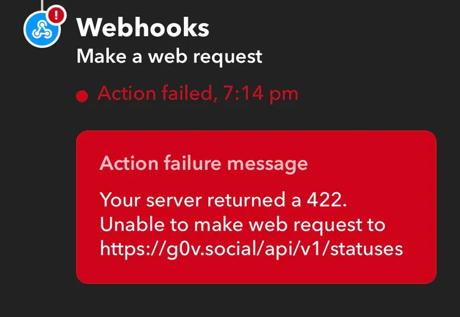This screenshot has height=317, width=460.
Task: Select the 'Make a web request' subtitle
Action: click(x=169, y=56)
